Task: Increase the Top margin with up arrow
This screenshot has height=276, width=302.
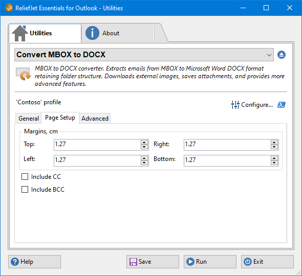Action: pyautogui.click(x=144, y=142)
